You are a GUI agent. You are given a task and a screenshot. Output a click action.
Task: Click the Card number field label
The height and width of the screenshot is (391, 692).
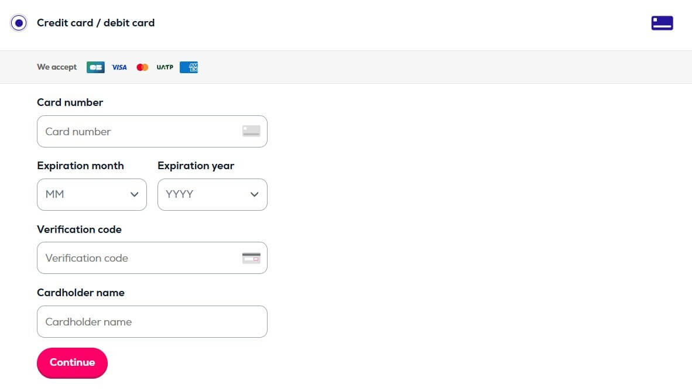click(x=70, y=102)
